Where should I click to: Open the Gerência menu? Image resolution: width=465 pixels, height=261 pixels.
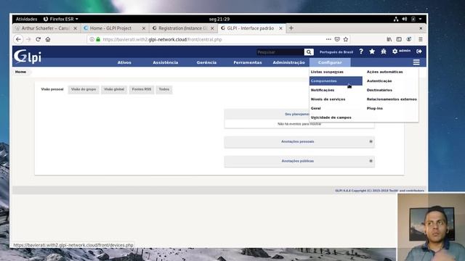(x=206, y=62)
